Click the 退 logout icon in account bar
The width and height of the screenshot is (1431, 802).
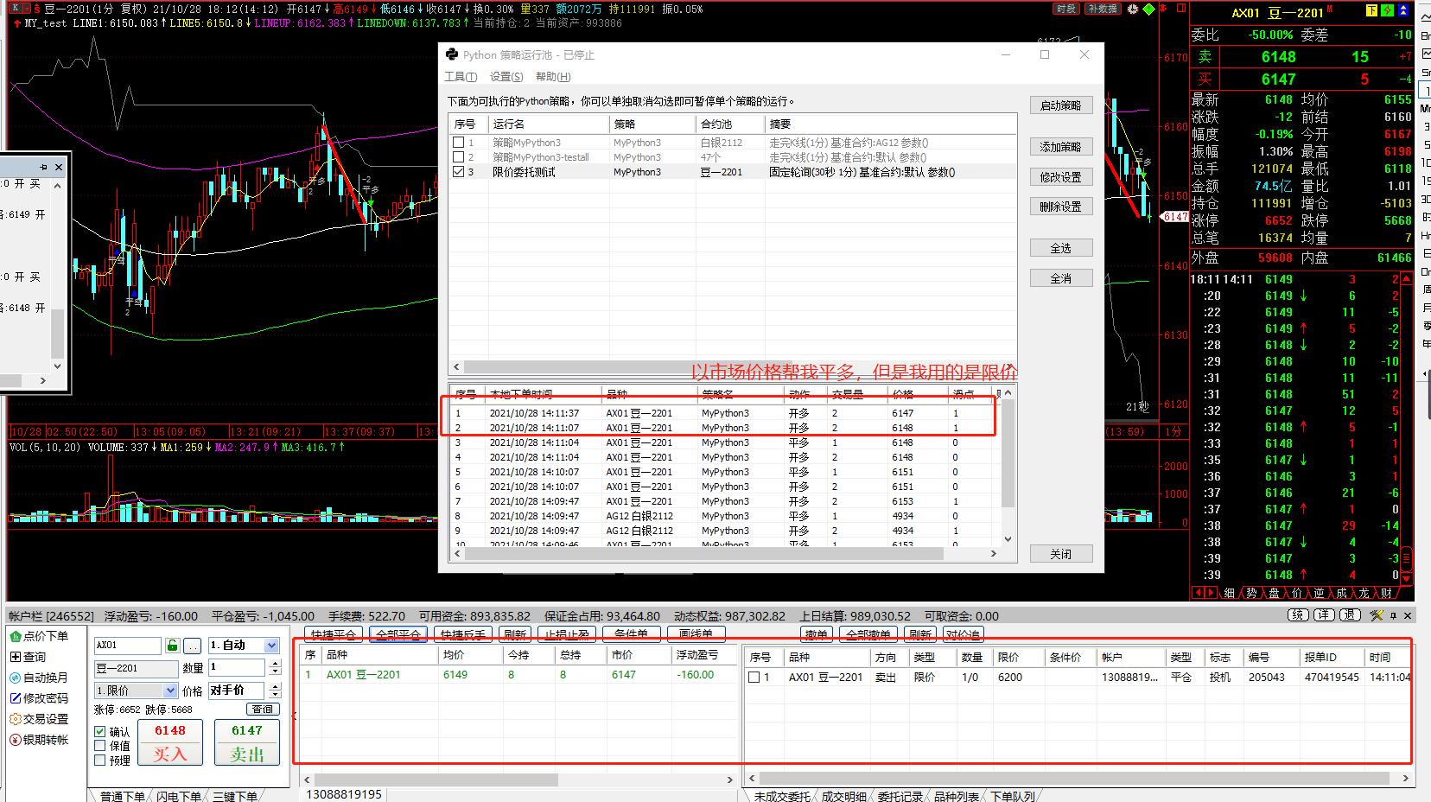[x=1350, y=615]
